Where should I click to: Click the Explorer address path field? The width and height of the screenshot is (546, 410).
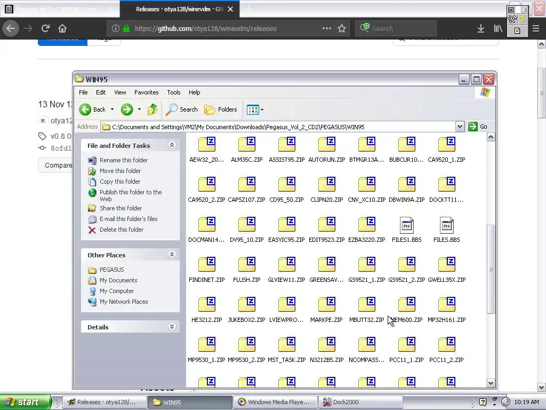pos(278,127)
